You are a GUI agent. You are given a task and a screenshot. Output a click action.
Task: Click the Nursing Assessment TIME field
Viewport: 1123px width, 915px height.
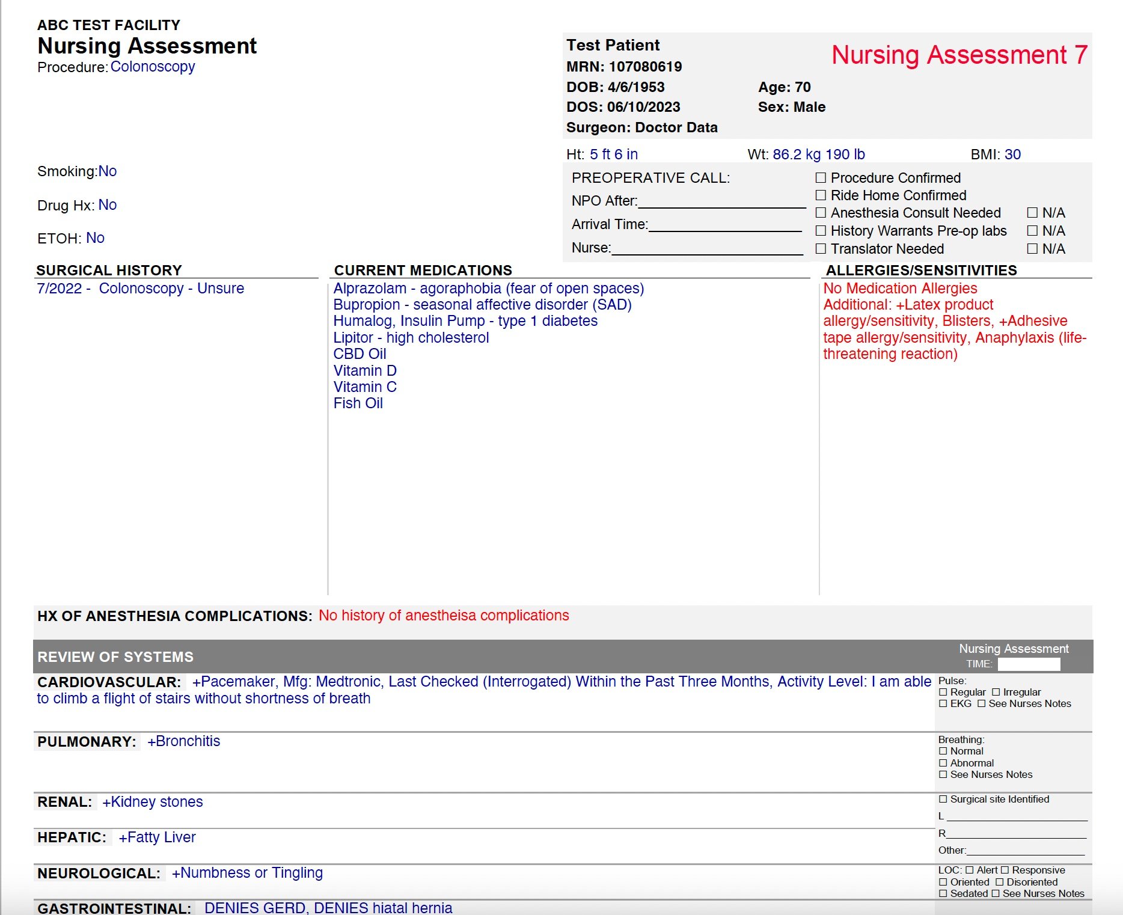[x=1029, y=664]
